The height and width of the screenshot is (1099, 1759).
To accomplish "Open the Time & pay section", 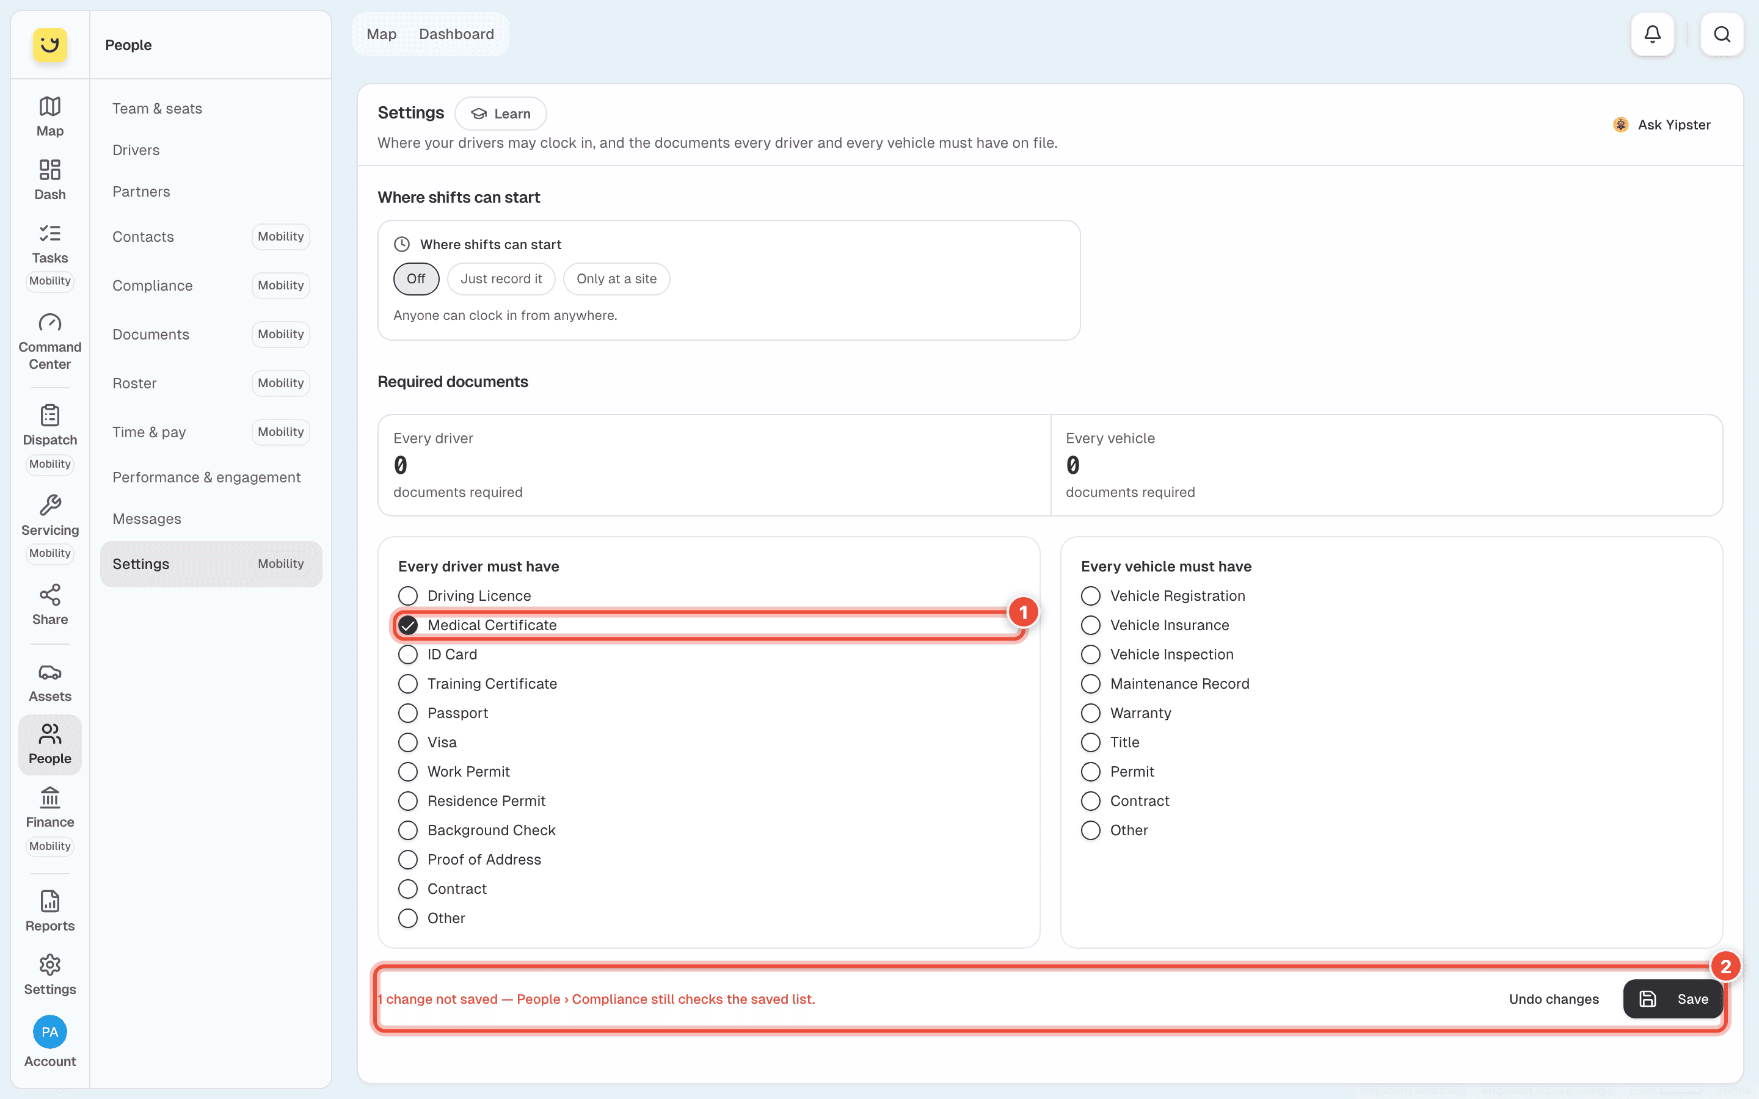I will tap(211, 432).
